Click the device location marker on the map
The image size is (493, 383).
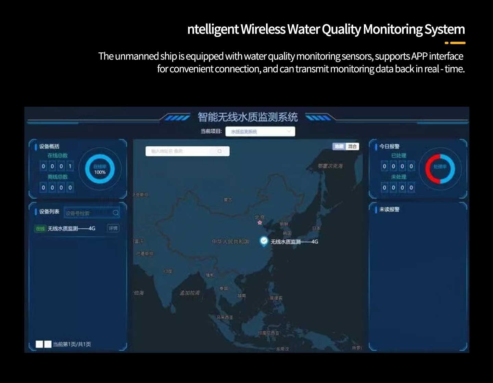264,241
